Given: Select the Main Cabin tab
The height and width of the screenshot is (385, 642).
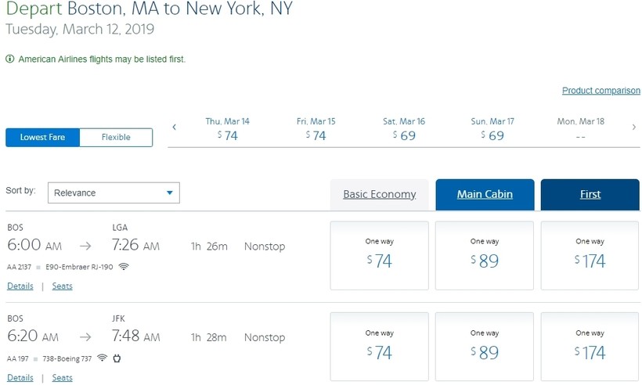Looking at the screenshot, I should (485, 194).
